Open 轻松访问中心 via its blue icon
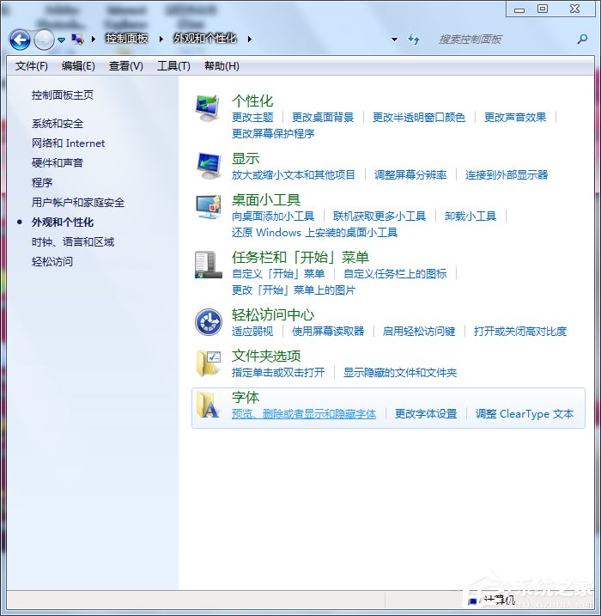This screenshot has width=601, height=616. point(208,321)
